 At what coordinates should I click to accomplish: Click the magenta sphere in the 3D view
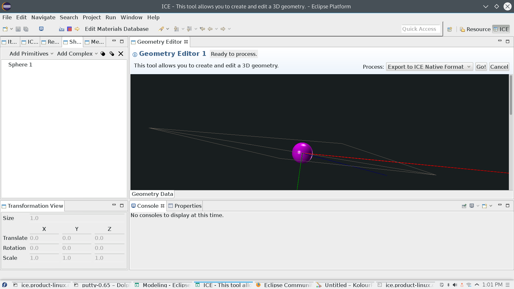coord(302,153)
